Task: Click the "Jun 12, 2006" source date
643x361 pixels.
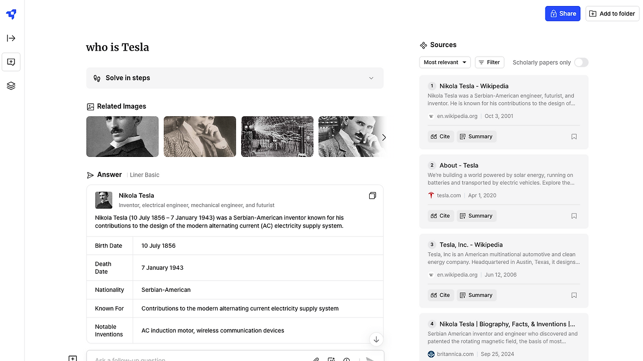Action: pos(501,275)
